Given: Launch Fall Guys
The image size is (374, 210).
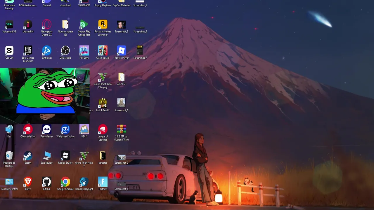Looking at the screenshot, I should 84,52.
